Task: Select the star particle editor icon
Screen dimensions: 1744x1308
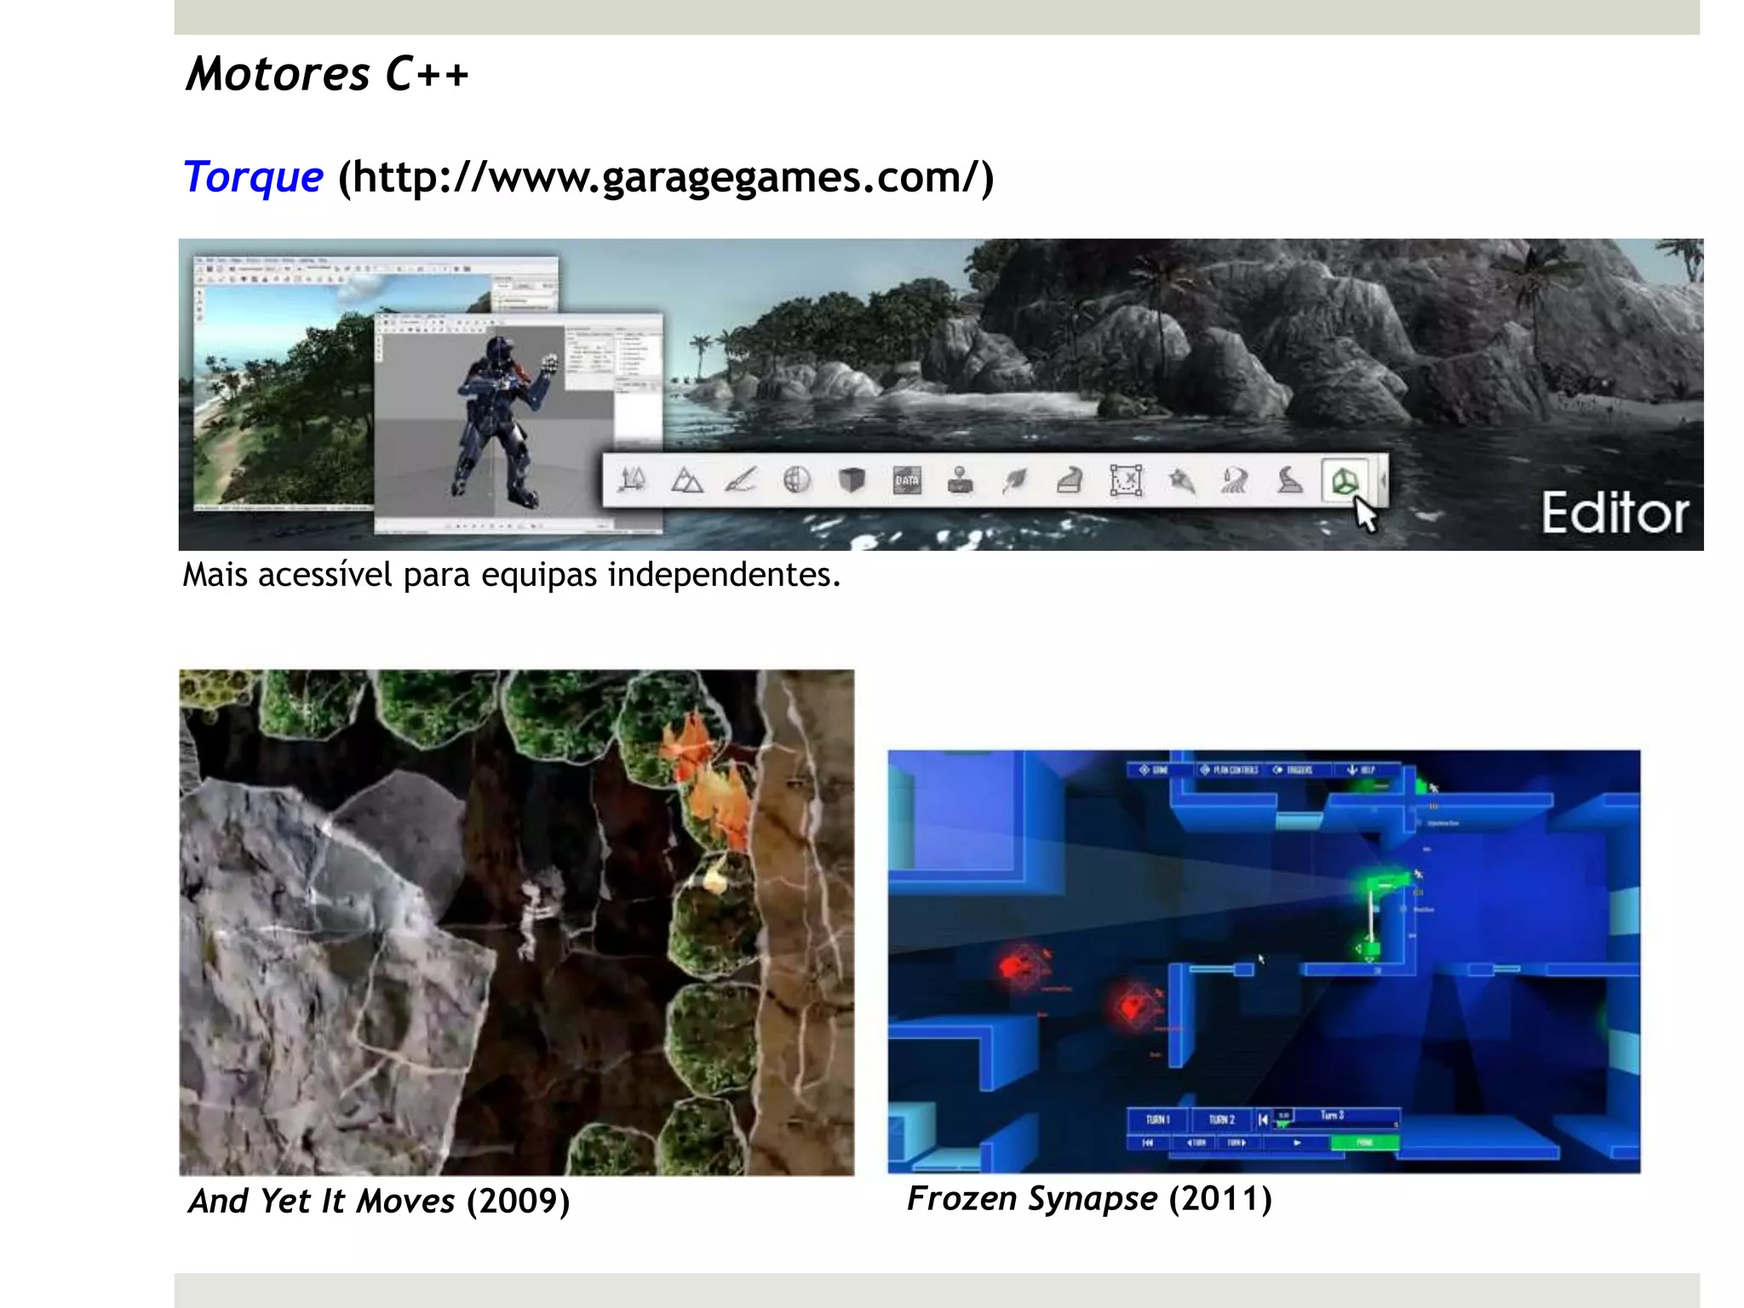Action: coord(1181,481)
